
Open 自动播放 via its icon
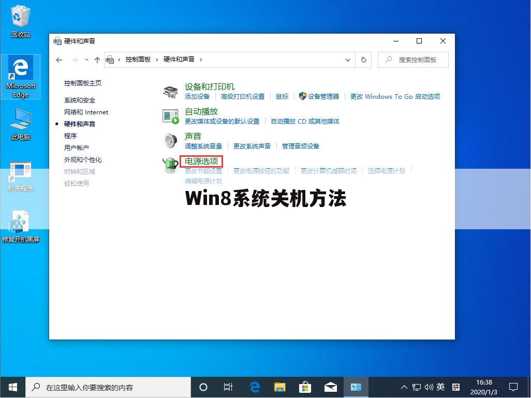[170, 116]
